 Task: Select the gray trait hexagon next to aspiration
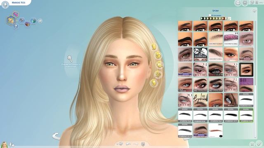[21, 21]
